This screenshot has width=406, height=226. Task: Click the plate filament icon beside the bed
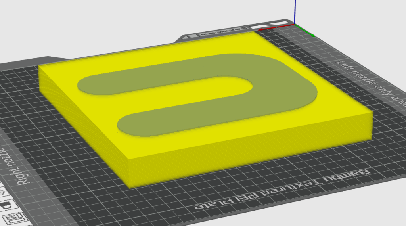8,205
